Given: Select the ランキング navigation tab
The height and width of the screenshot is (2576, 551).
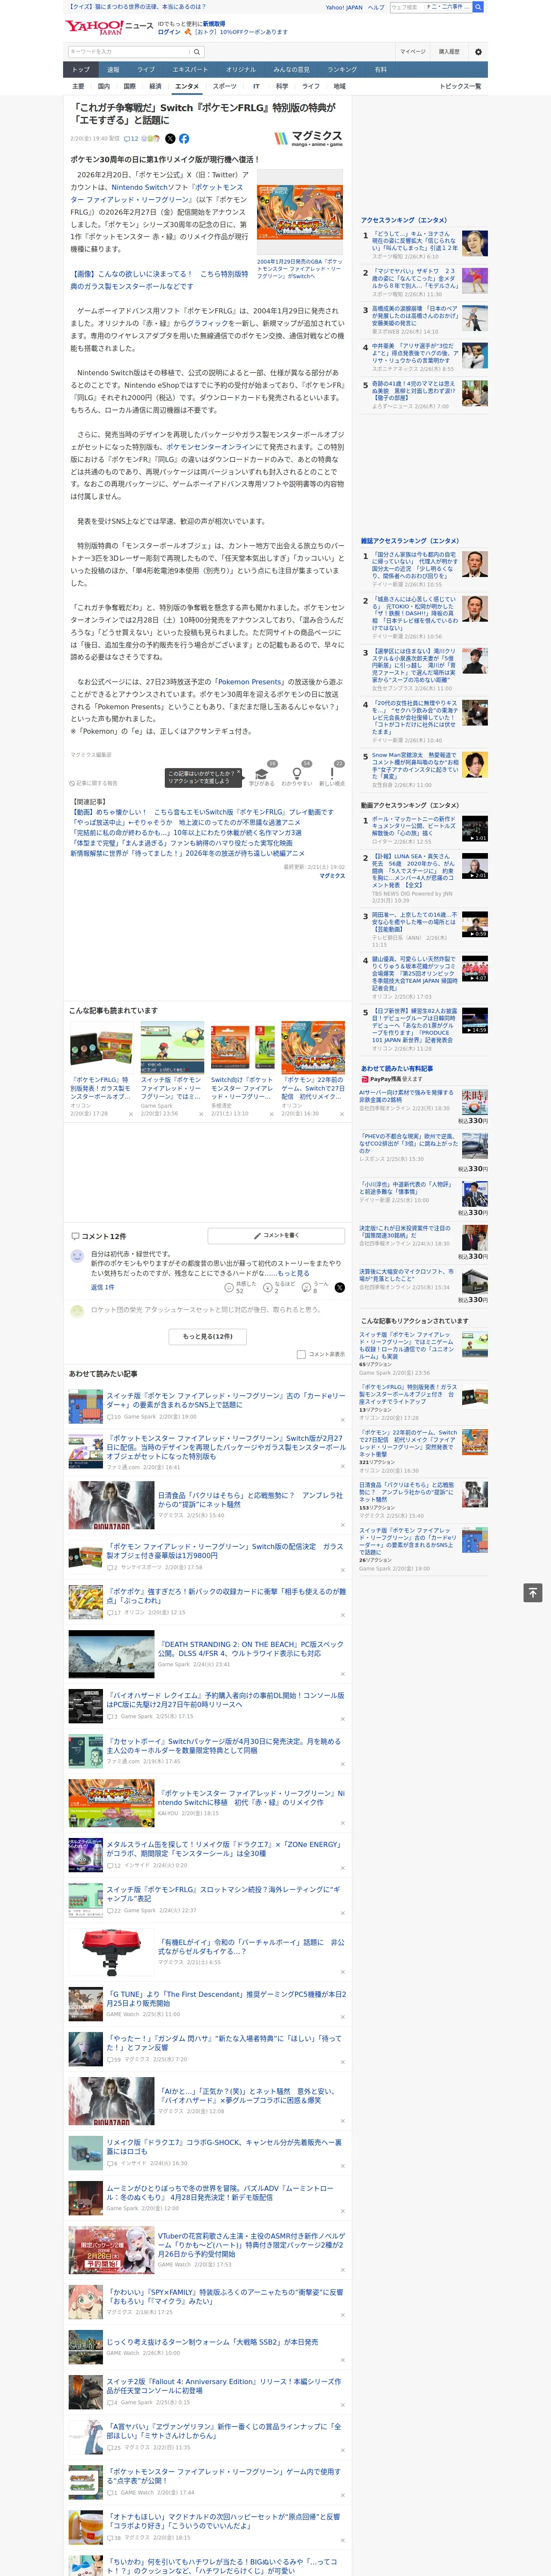Looking at the screenshot, I should [x=342, y=70].
